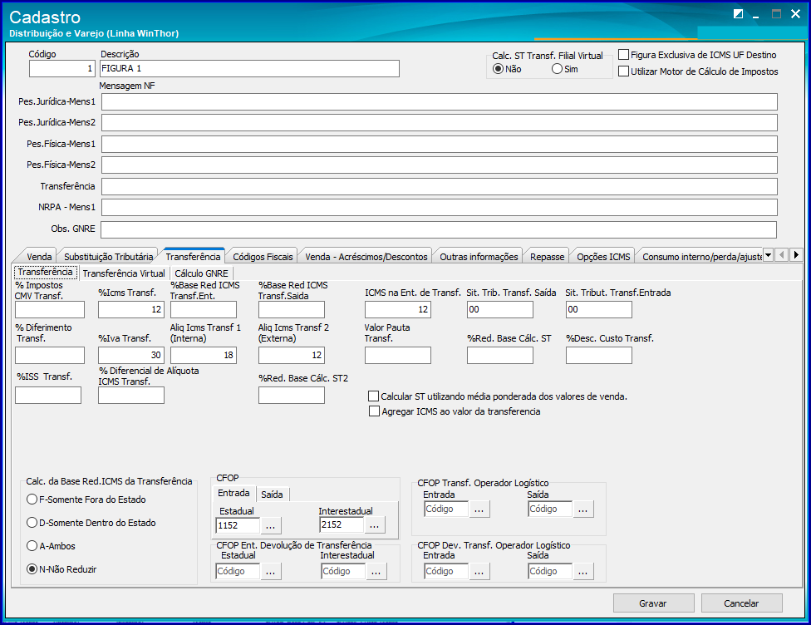Click Sit. Tribut. Transf.Entrada field

click(599, 309)
